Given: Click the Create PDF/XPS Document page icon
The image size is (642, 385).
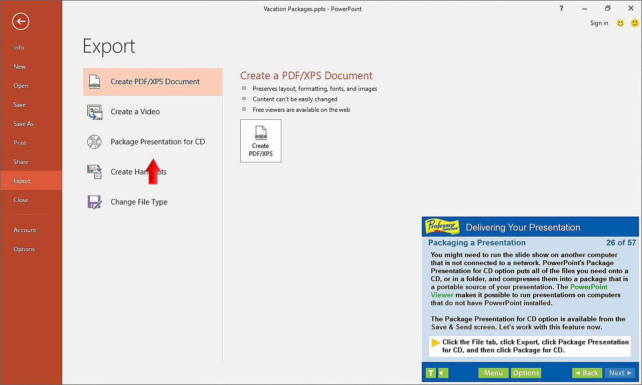Looking at the screenshot, I should [94, 82].
